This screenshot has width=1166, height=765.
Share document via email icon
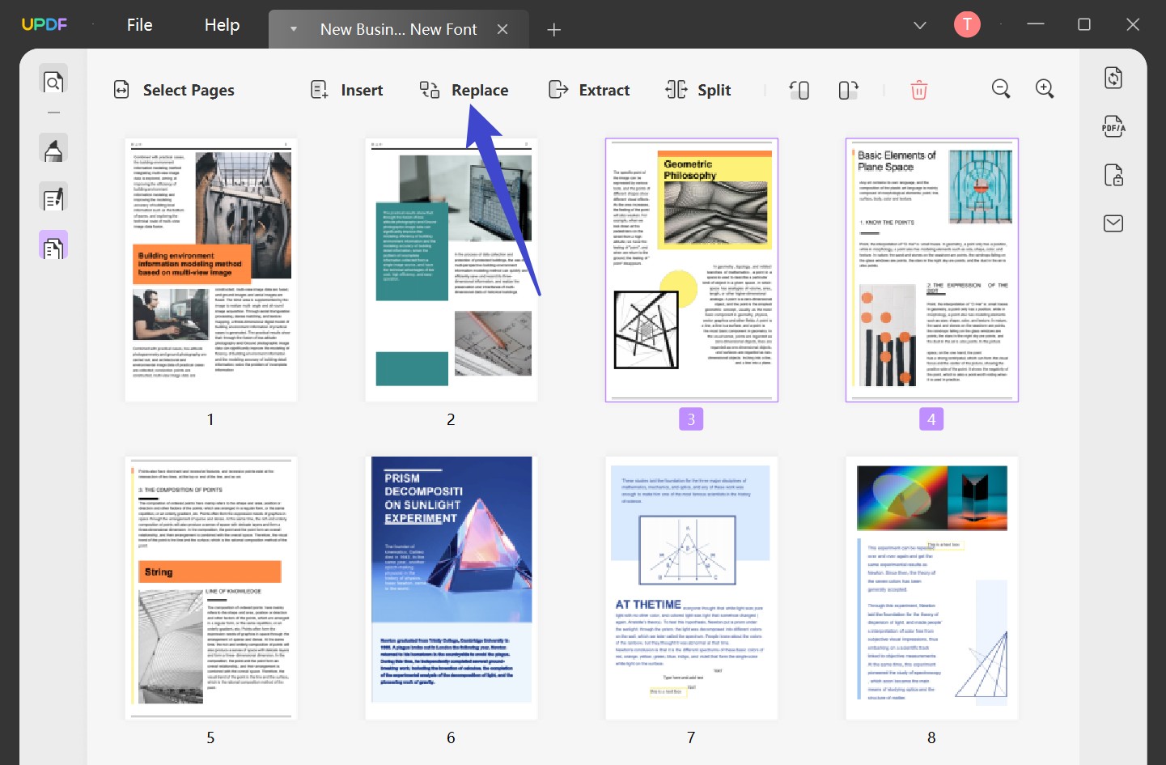pyautogui.click(x=1113, y=223)
